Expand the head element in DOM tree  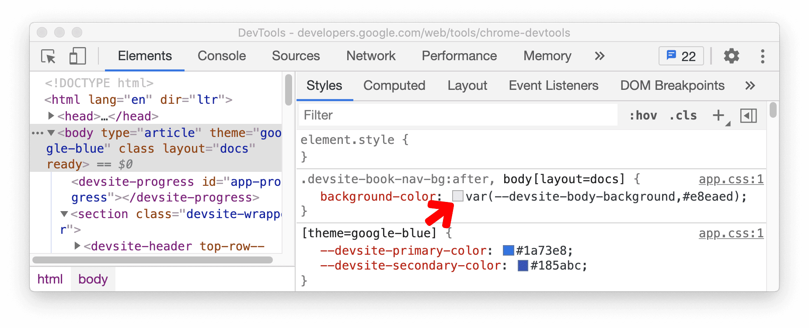[x=51, y=116]
